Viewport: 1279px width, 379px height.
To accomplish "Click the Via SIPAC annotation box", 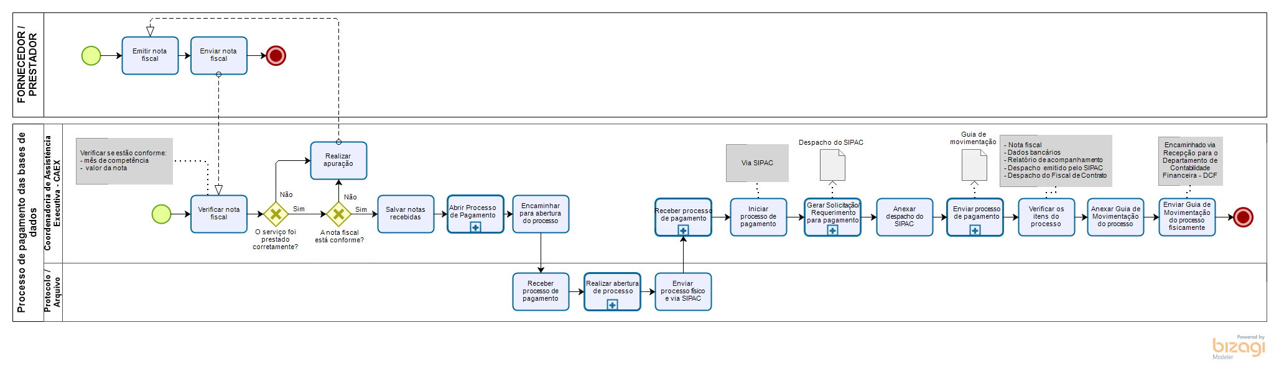I will coord(757,163).
